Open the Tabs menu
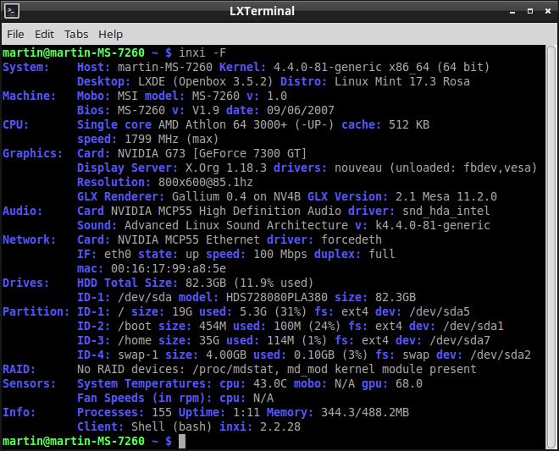The image size is (559, 451). tap(76, 34)
